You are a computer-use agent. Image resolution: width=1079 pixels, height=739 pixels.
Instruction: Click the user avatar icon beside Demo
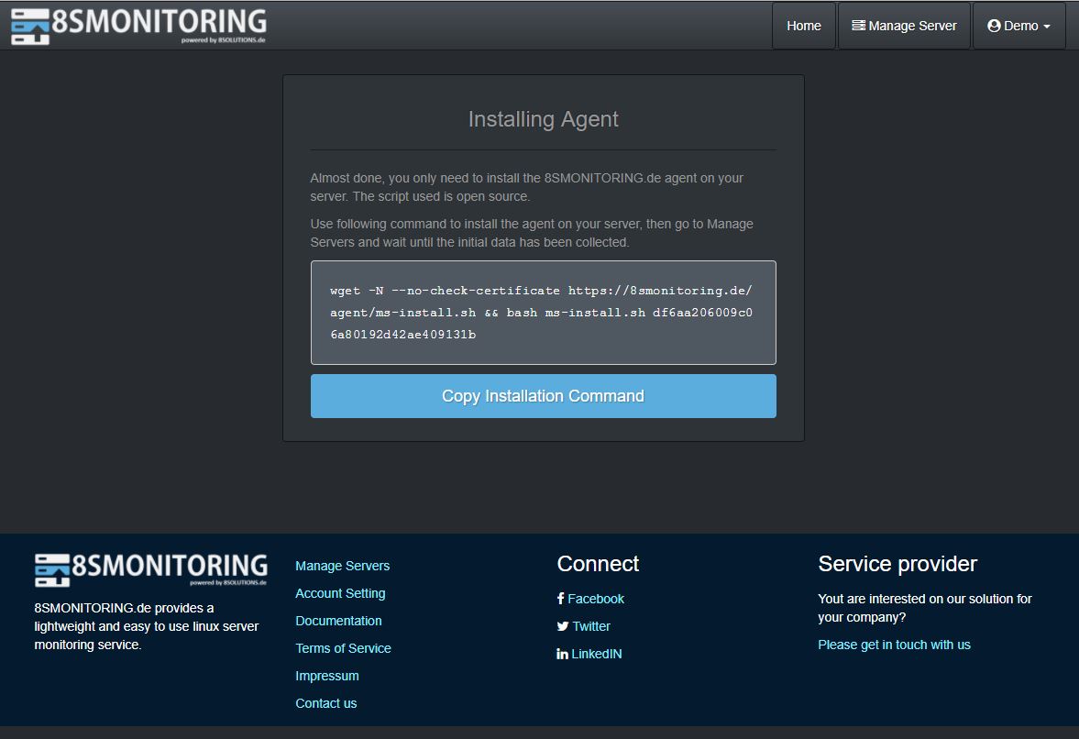tap(993, 26)
